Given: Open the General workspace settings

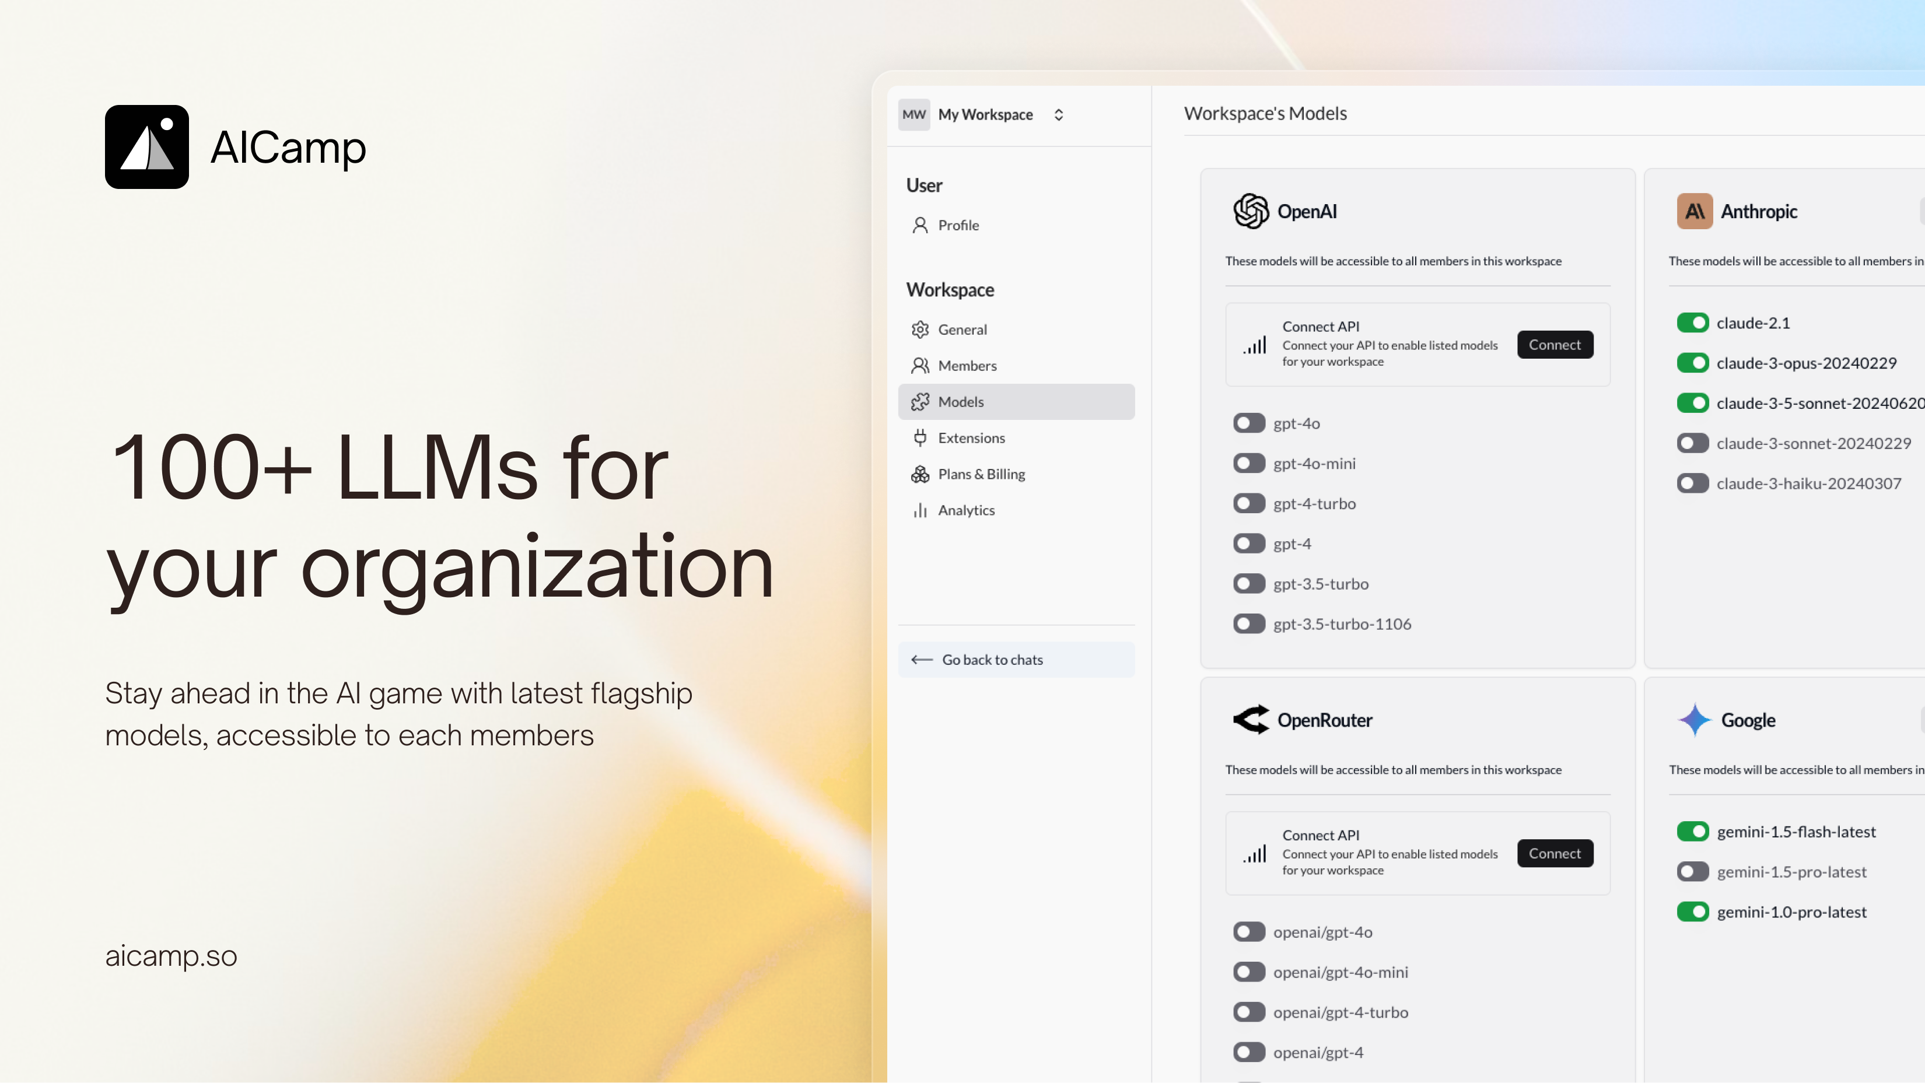Looking at the screenshot, I should point(962,330).
